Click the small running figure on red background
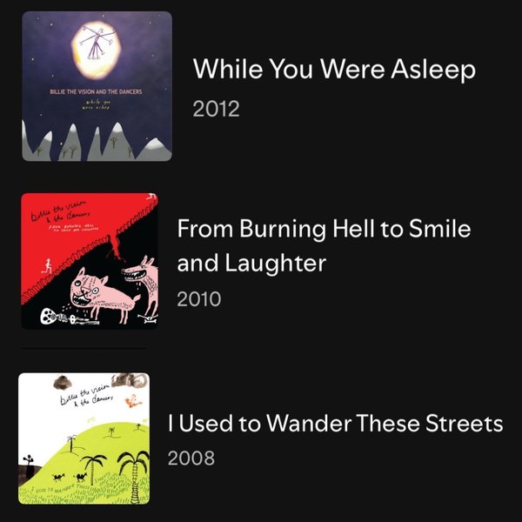The width and height of the screenshot is (522, 522). pos(47,267)
